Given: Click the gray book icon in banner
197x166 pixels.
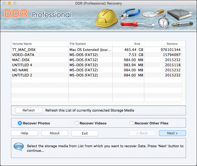Looking at the screenshot, I should pos(180,14).
